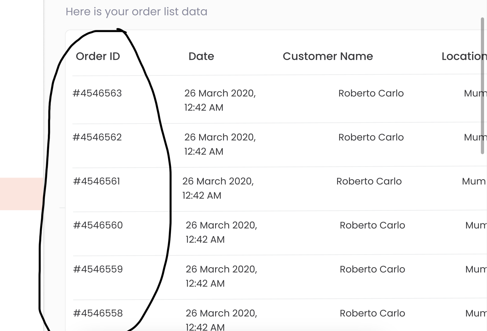Sort by the Date column header

pos(201,56)
